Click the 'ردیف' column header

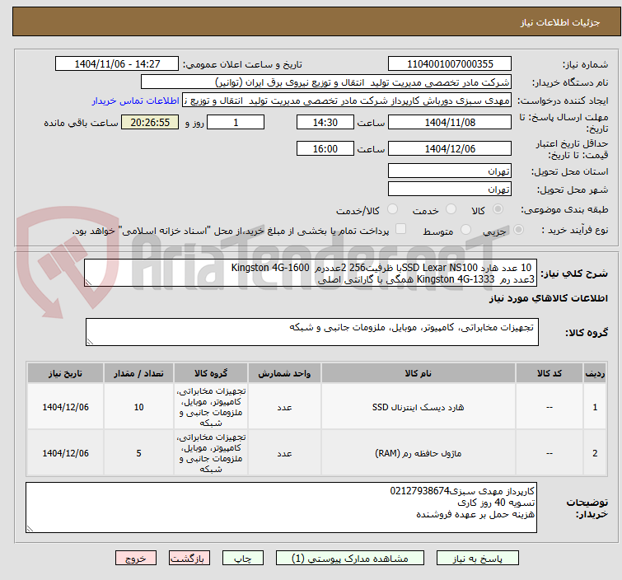(x=595, y=373)
